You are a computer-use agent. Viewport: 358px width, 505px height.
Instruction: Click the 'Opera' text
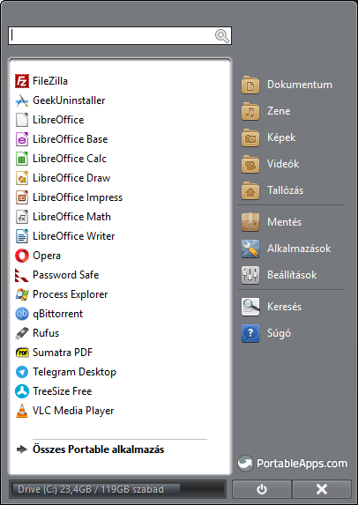click(47, 256)
